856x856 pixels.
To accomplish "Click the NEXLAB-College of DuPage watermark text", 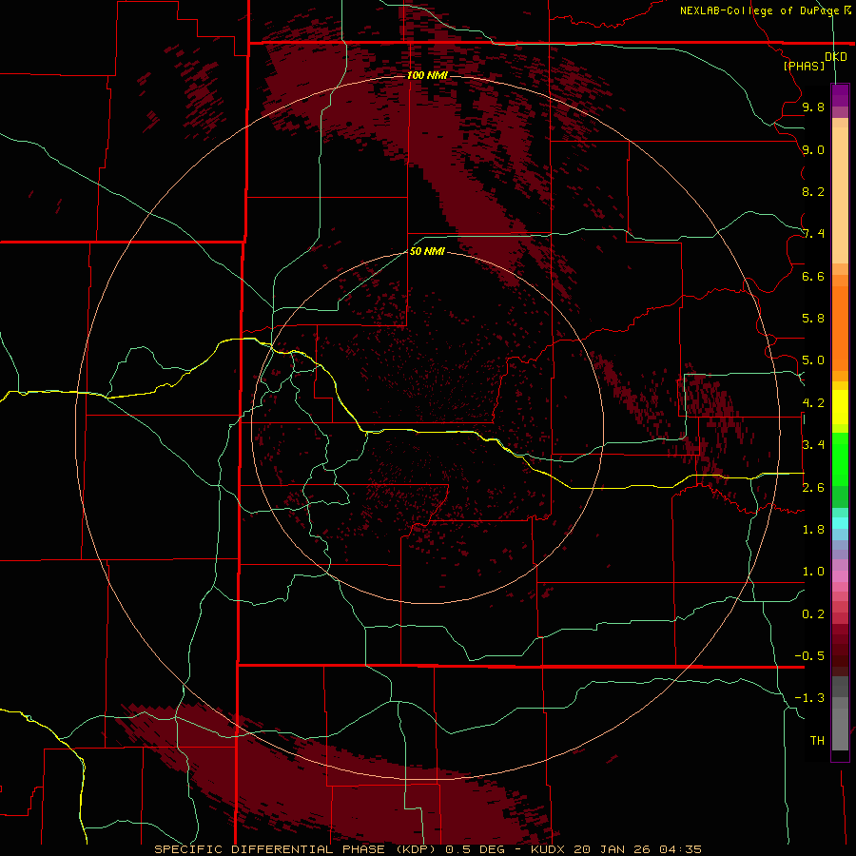I will pos(759,10).
